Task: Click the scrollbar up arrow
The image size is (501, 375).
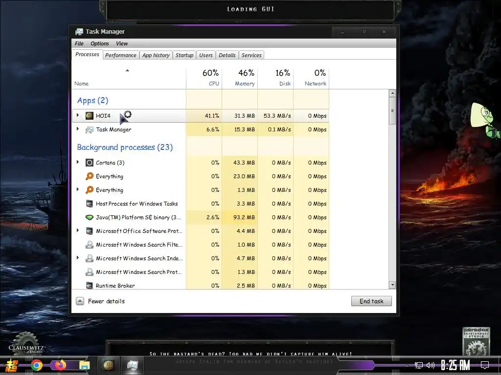Action: tap(392, 93)
